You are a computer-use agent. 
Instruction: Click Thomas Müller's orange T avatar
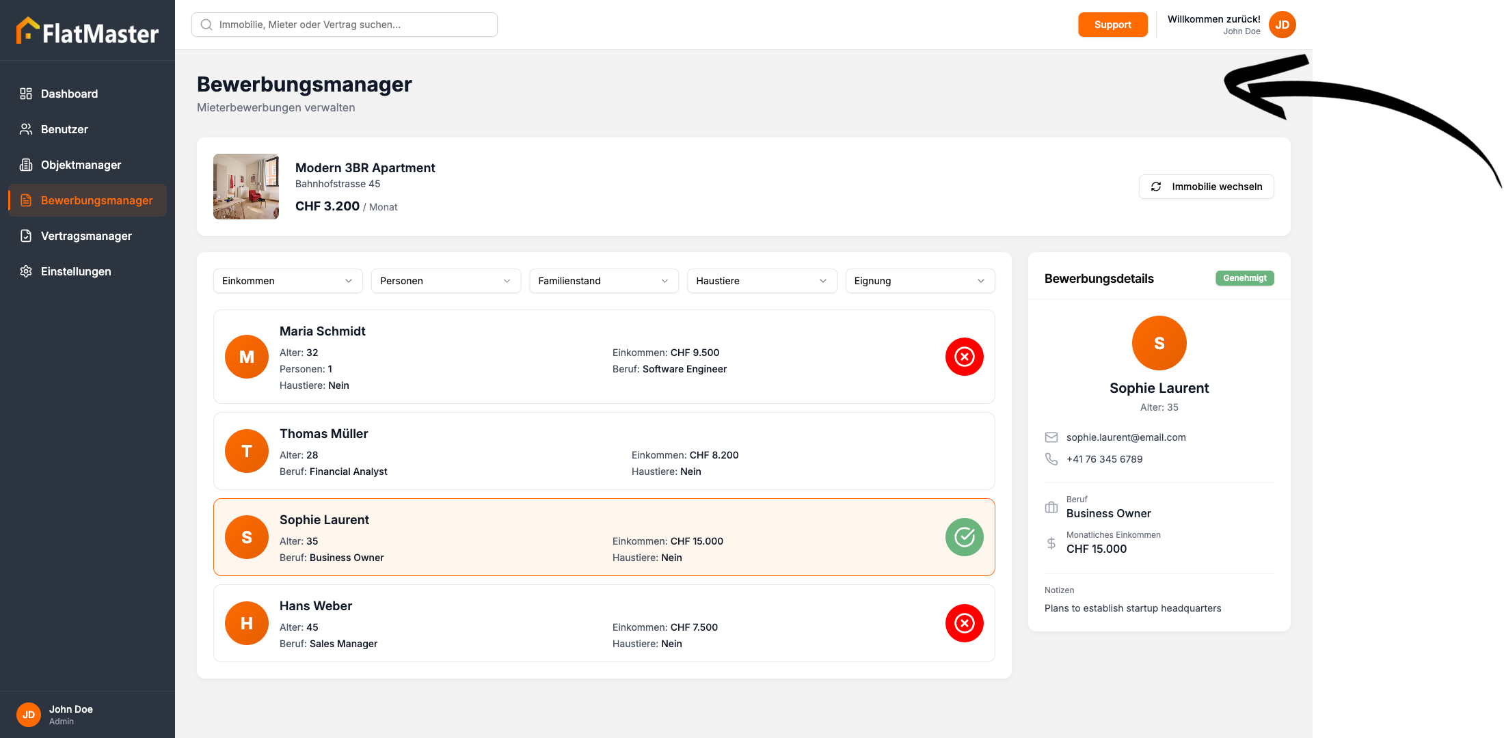click(x=246, y=451)
